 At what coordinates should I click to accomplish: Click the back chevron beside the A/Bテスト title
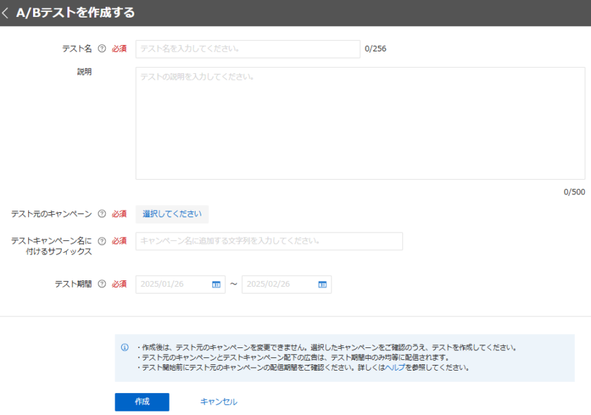point(6,13)
